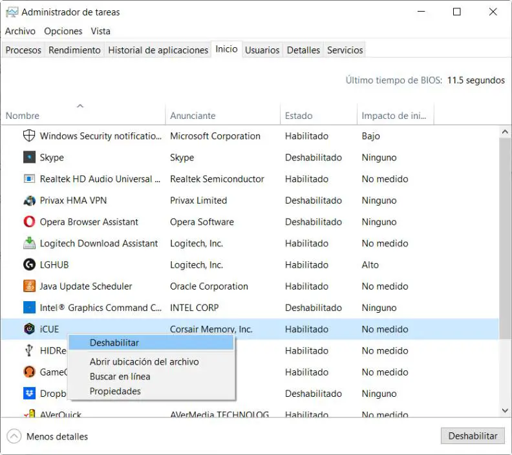Collapse view with Menos detalles arrow
This screenshot has height=455, width=512.
coord(14,436)
